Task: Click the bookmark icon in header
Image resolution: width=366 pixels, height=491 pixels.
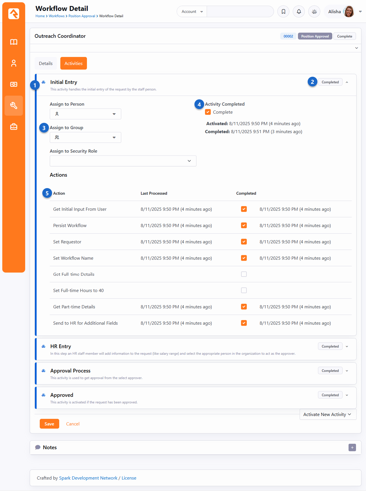Action: coord(283,12)
